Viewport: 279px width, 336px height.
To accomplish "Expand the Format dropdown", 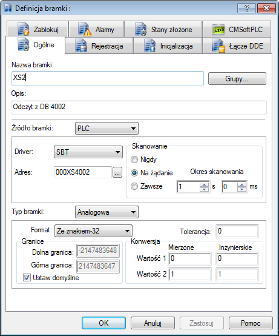I will coord(93,231).
